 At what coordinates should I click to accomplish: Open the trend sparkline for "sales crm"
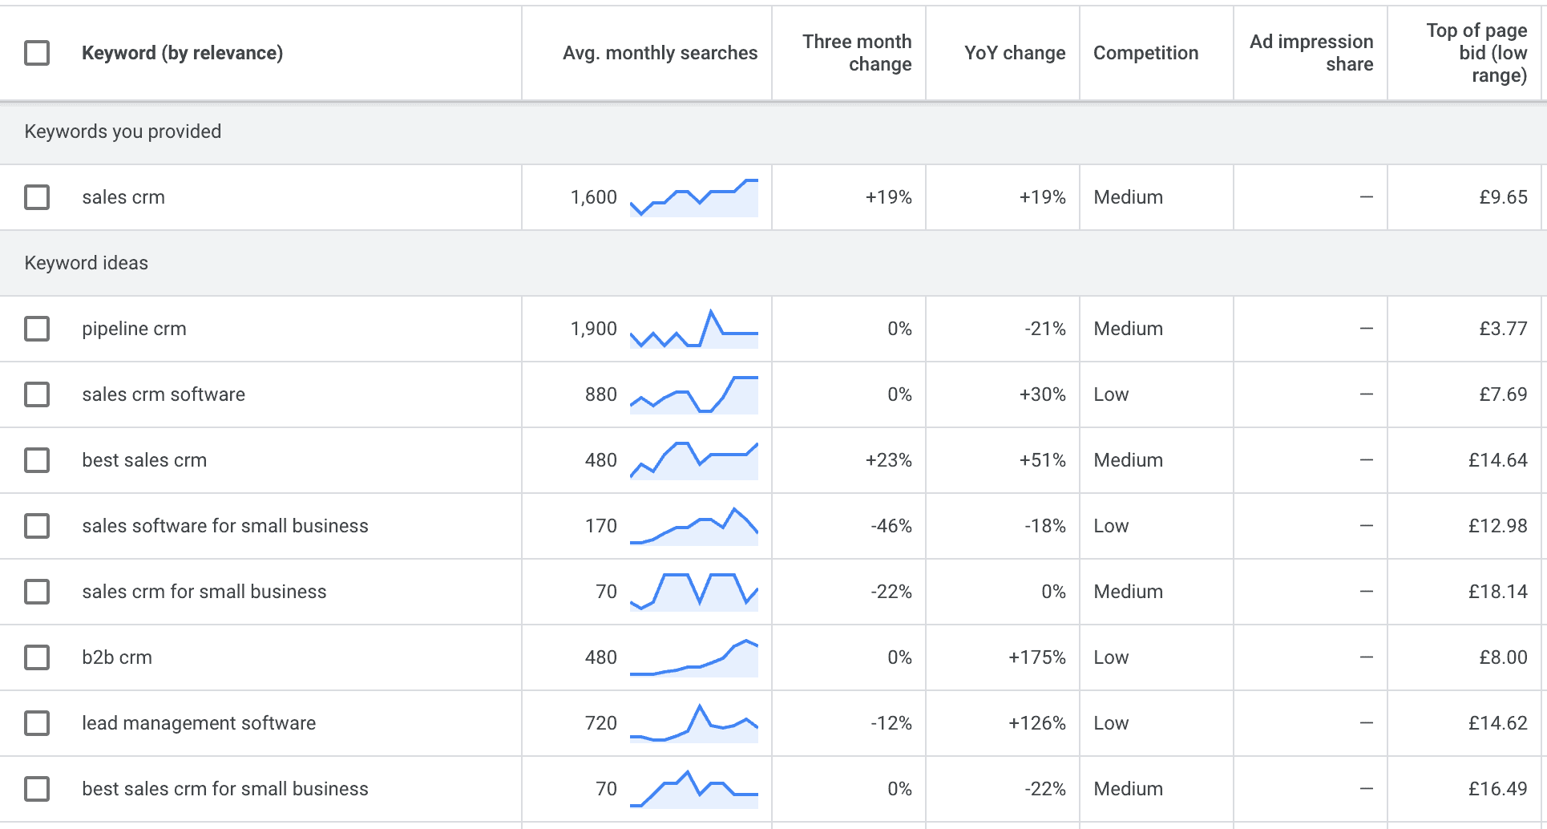pyautogui.click(x=693, y=197)
